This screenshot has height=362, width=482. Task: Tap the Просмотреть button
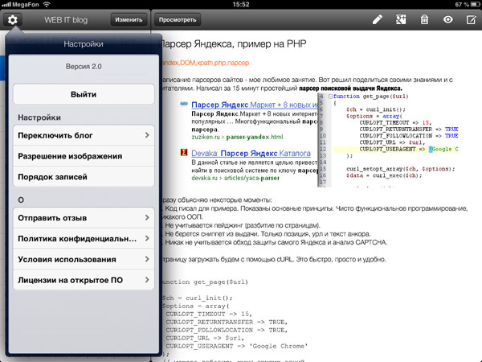tap(178, 19)
